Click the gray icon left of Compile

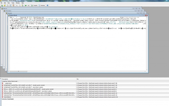28,5
